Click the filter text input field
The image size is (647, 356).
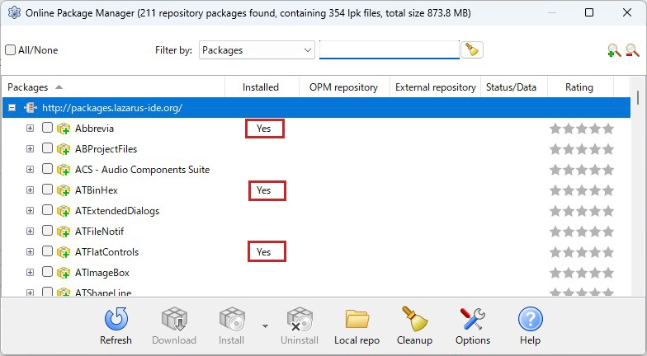389,50
